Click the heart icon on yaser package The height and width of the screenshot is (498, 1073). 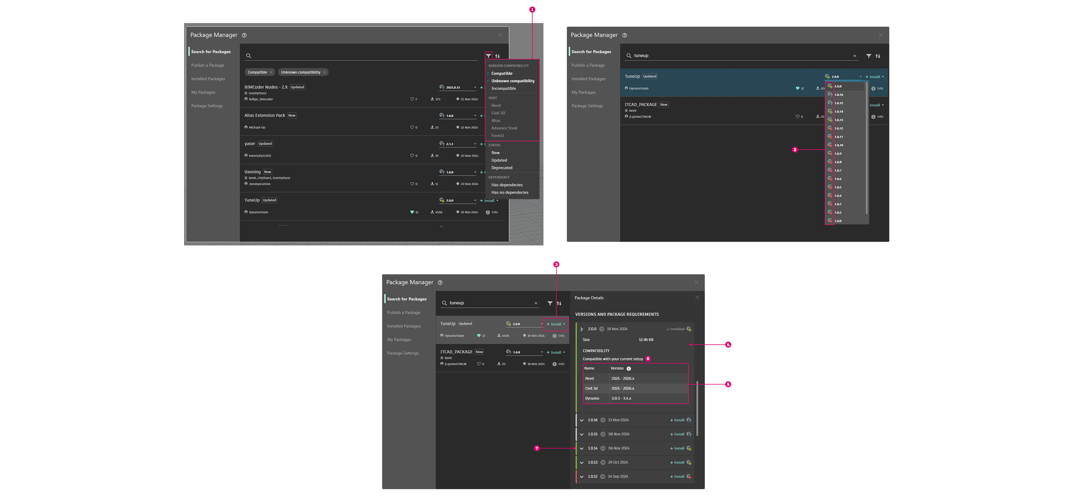point(412,156)
